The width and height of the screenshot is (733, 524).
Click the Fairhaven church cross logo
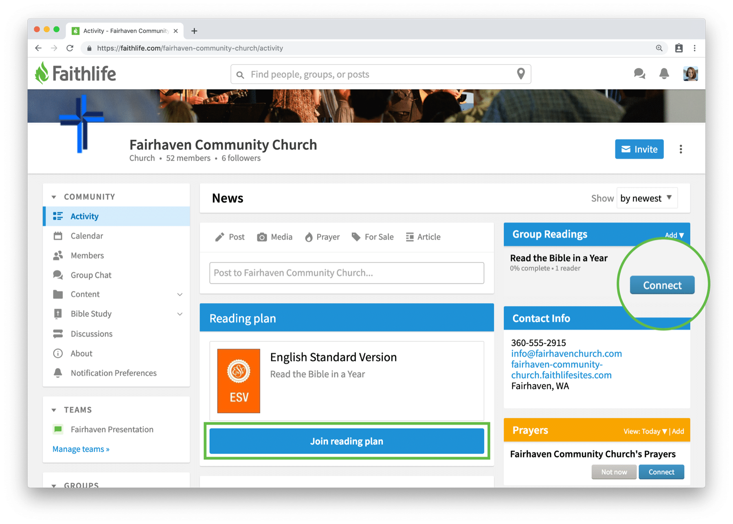tap(82, 124)
